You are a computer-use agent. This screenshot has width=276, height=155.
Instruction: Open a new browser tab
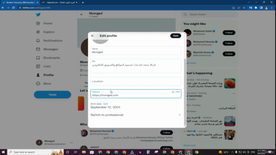(83, 3)
